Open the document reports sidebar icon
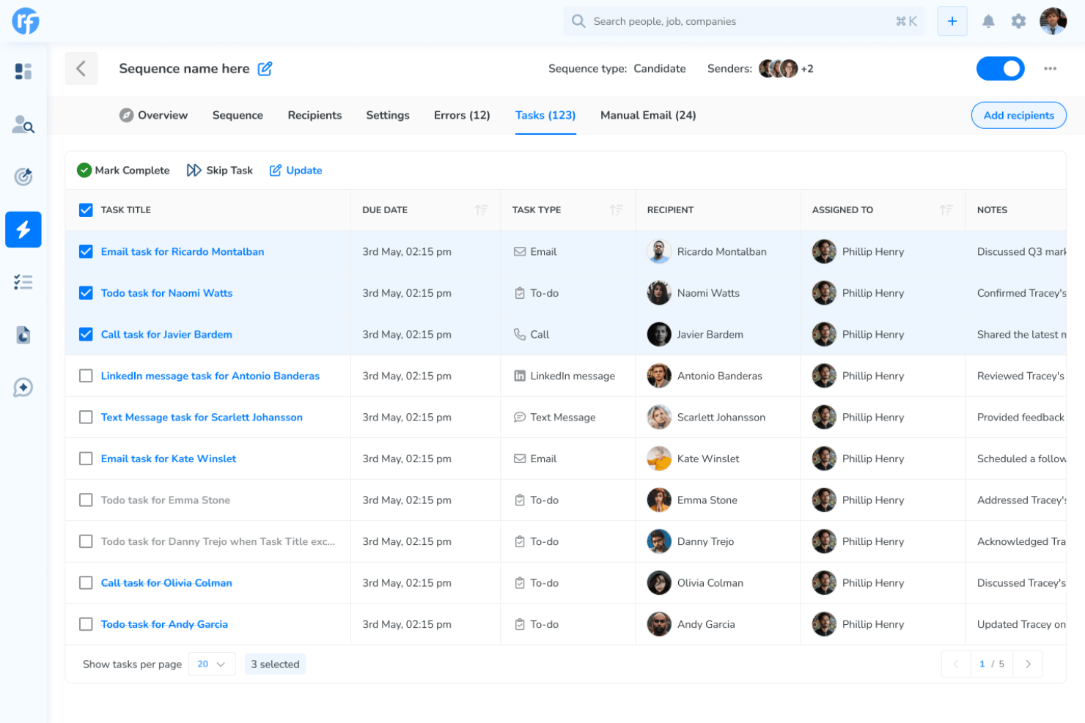This screenshot has height=723, width=1085. 23,335
